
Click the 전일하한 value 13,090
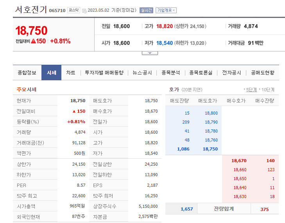151,175
